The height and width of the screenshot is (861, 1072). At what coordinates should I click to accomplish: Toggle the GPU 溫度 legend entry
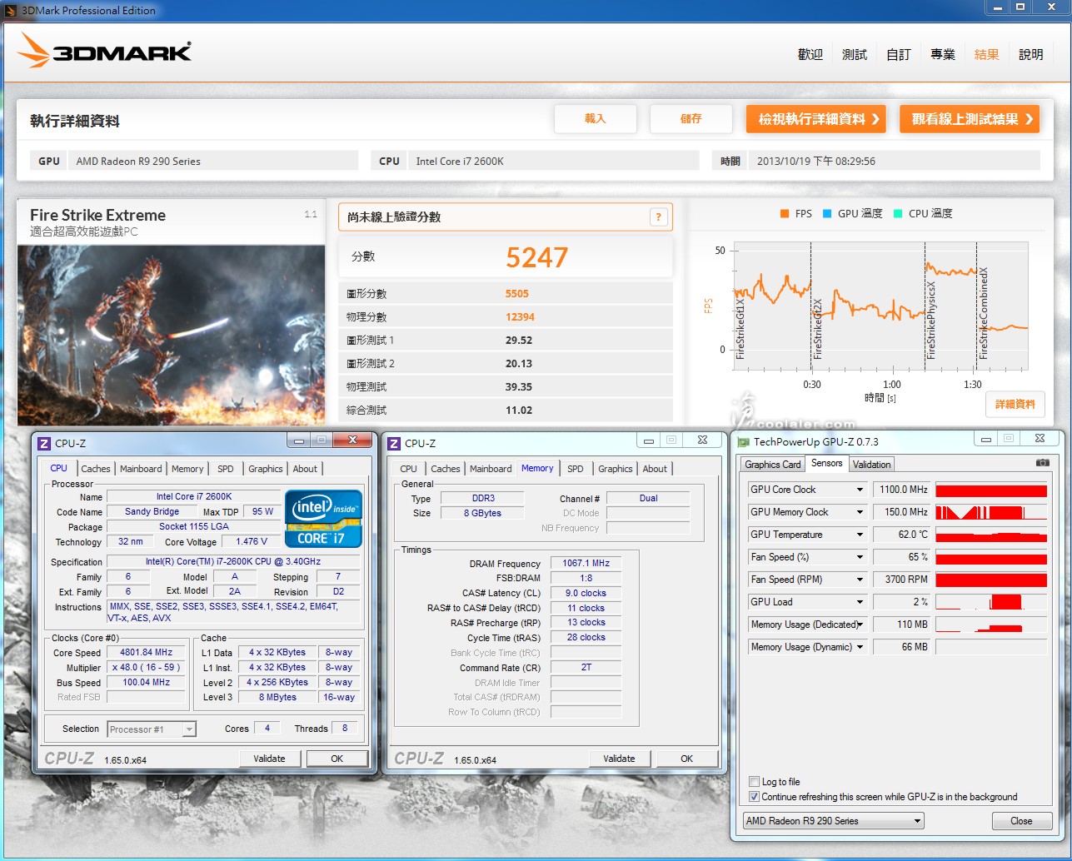[852, 214]
